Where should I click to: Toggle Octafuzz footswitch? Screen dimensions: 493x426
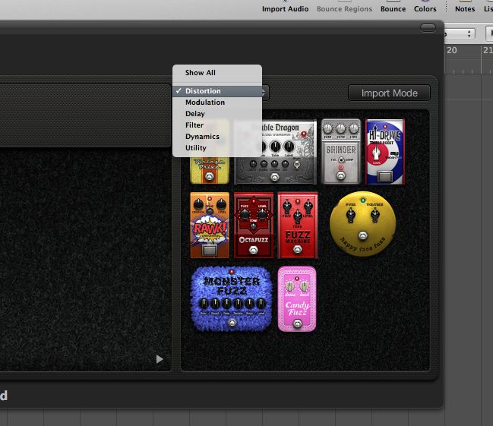[253, 251]
